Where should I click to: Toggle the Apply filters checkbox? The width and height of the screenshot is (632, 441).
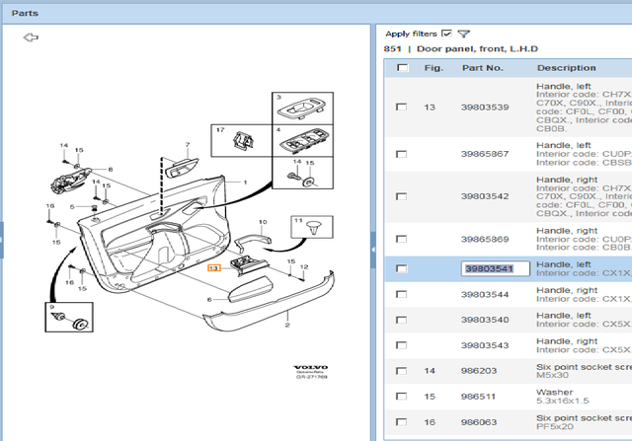[447, 34]
